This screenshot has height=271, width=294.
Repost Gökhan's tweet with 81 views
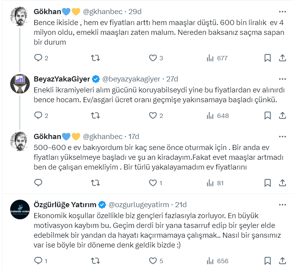click(95, 182)
